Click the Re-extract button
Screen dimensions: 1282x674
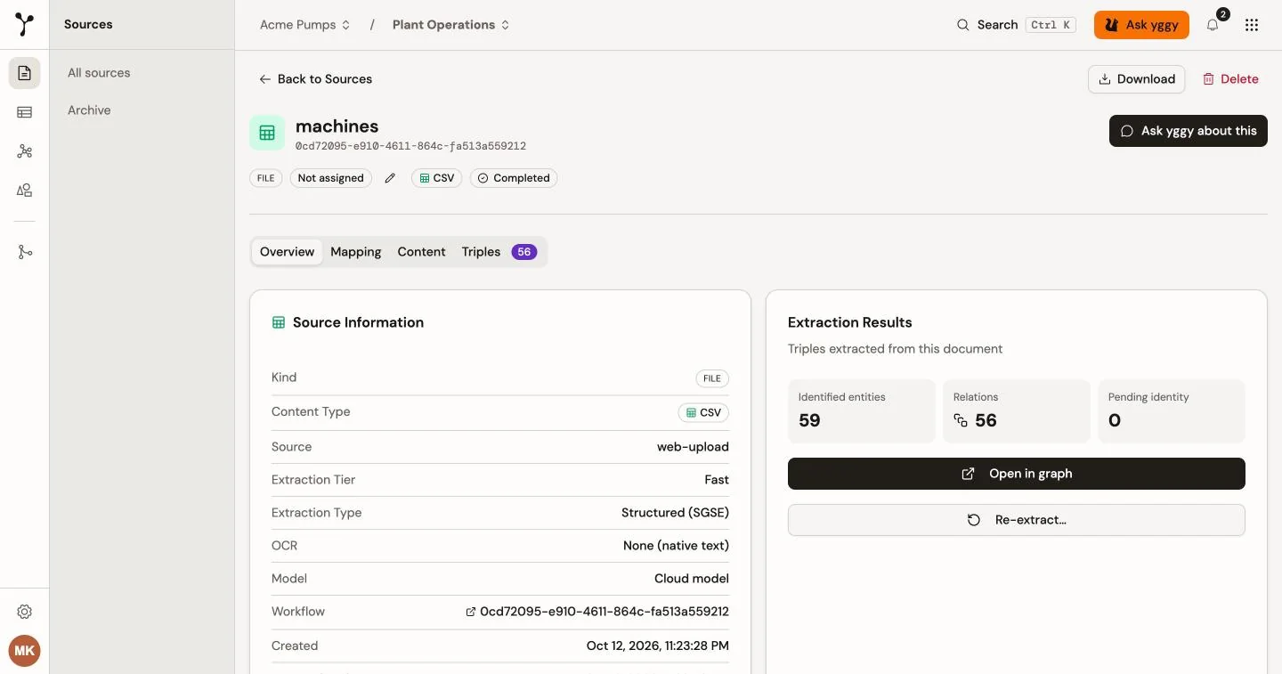coord(1017,520)
